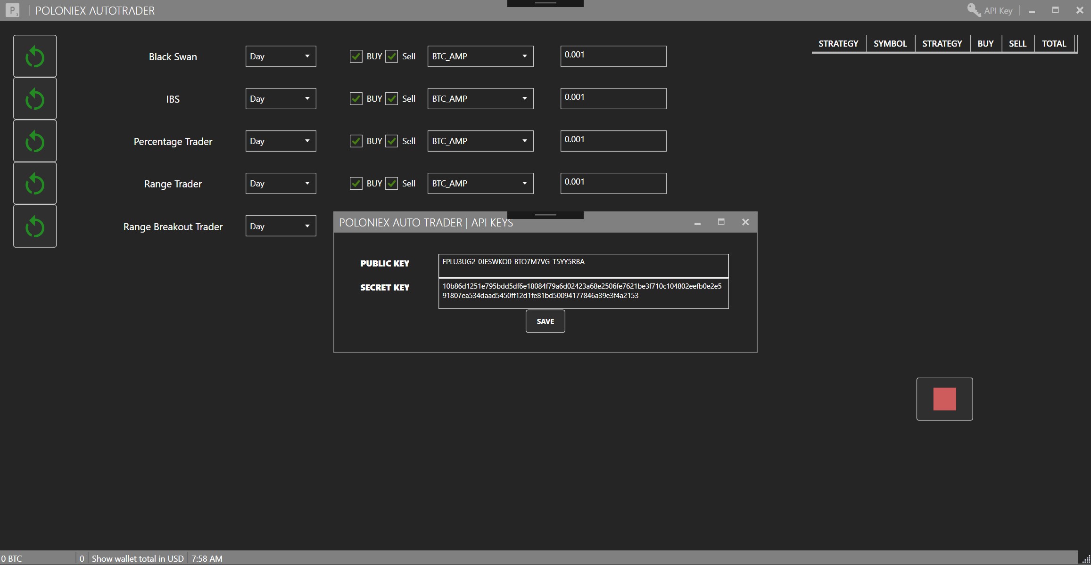Click the refresh icon beside Range Trader

pyautogui.click(x=35, y=183)
